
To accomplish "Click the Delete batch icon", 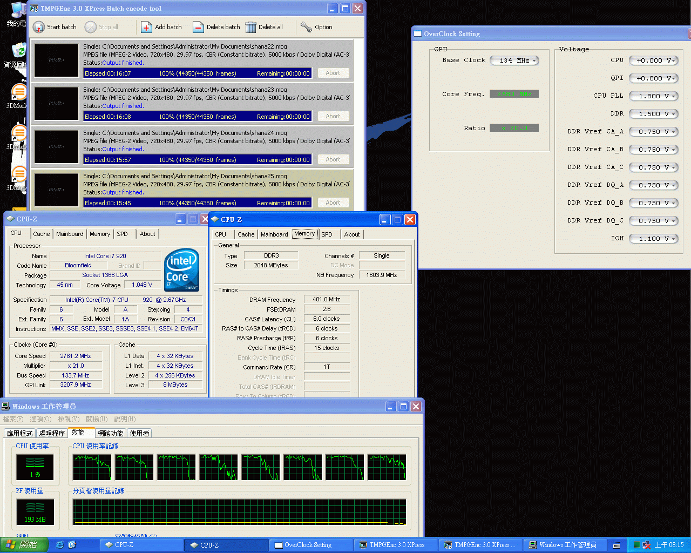I will [x=198, y=27].
